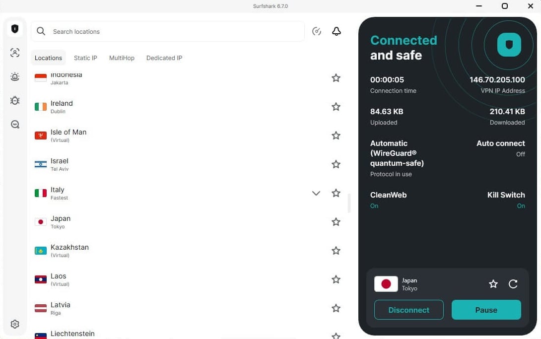Open Alternative ID from the sidebar

pyautogui.click(x=15, y=53)
